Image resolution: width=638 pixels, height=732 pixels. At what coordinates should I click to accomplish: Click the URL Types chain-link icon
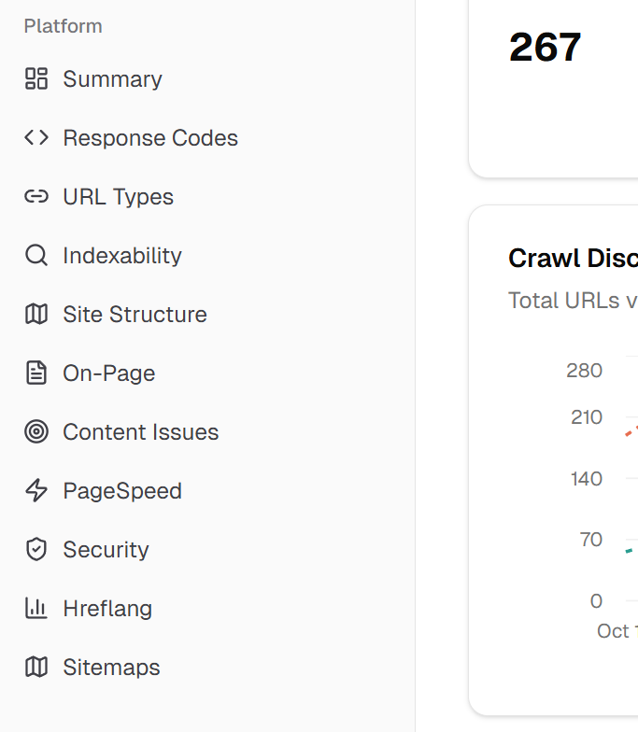pyautogui.click(x=36, y=197)
